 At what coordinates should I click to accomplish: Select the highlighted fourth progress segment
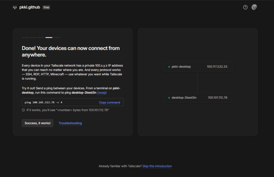pos(49,37)
